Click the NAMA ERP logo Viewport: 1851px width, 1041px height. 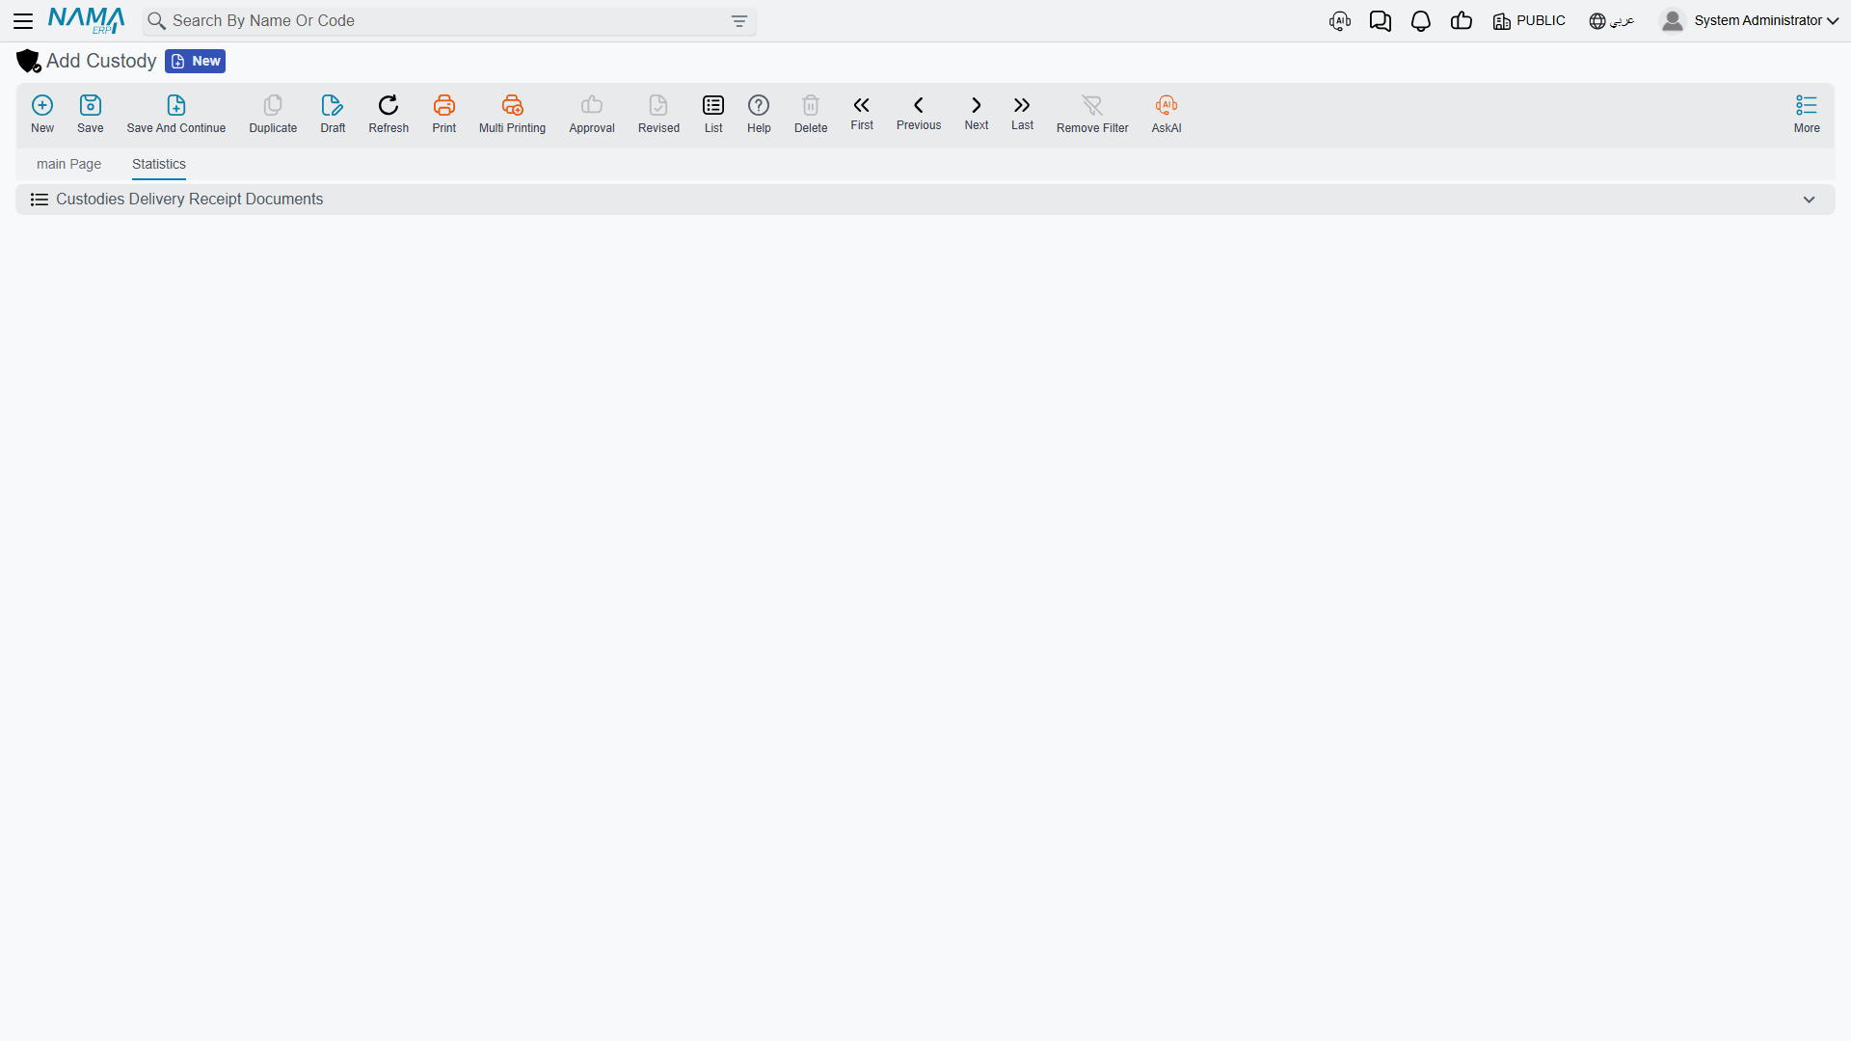click(x=86, y=20)
